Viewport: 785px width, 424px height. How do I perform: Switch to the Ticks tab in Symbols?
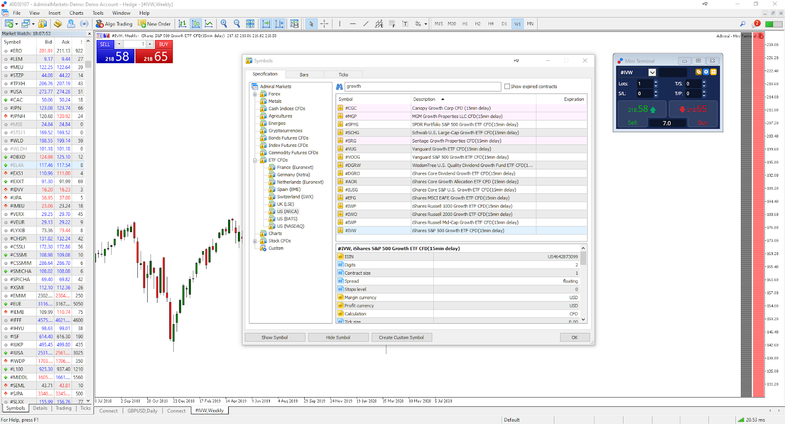[343, 74]
